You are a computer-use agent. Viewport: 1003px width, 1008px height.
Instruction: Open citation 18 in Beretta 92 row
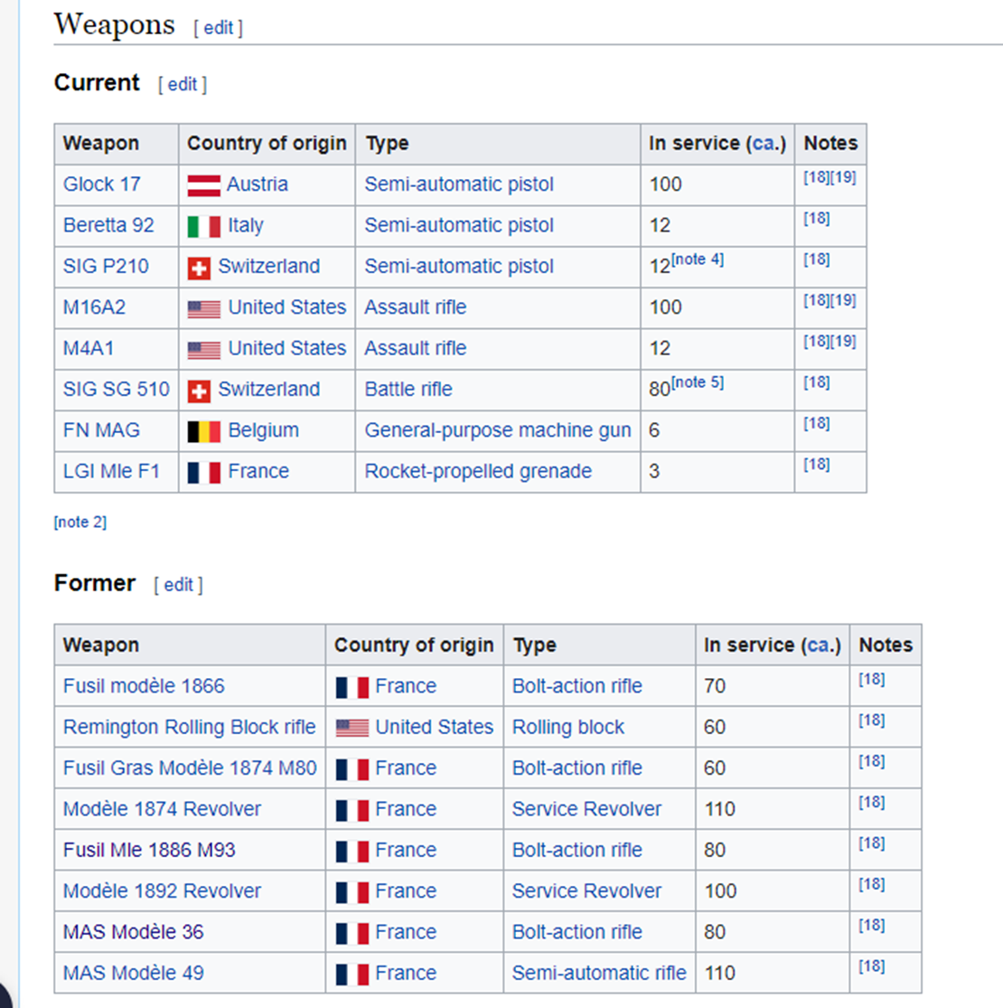pyautogui.click(x=817, y=218)
